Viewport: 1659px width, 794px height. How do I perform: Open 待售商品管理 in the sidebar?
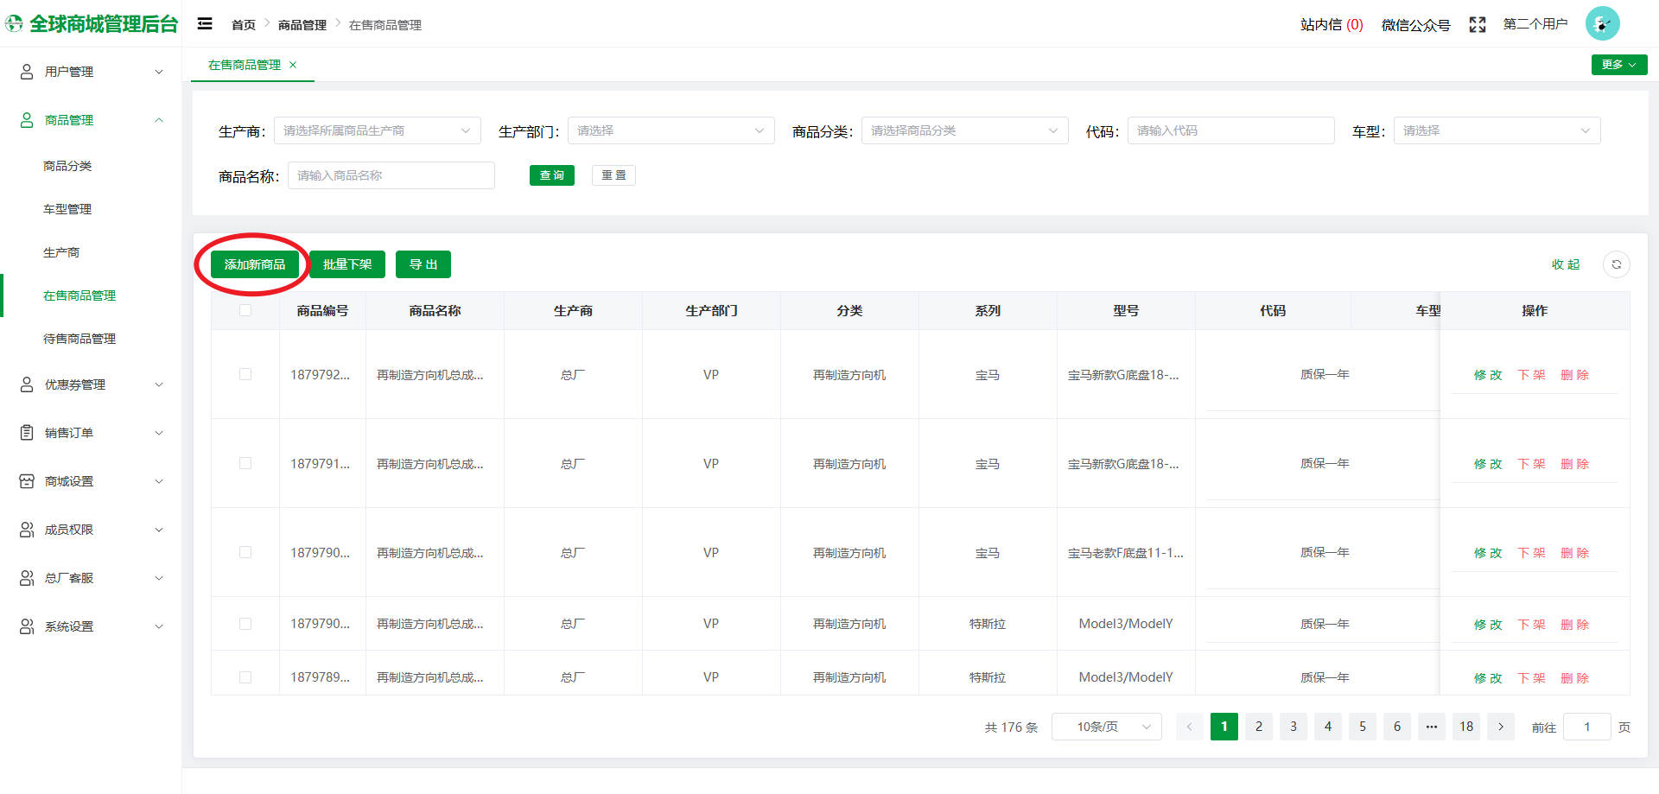pyautogui.click(x=79, y=339)
